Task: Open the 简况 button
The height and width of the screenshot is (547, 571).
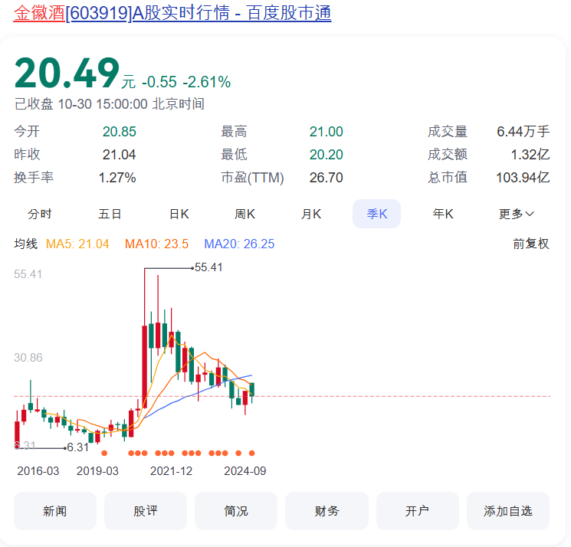Action: coord(236,511)
